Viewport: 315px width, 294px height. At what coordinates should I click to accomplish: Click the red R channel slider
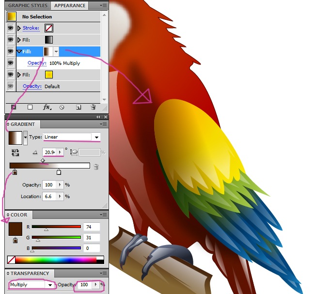56,227
